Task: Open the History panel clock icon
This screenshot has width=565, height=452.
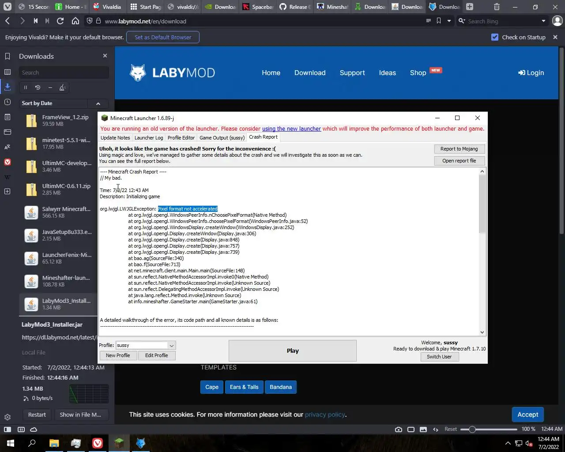Action: pos(7,102)
